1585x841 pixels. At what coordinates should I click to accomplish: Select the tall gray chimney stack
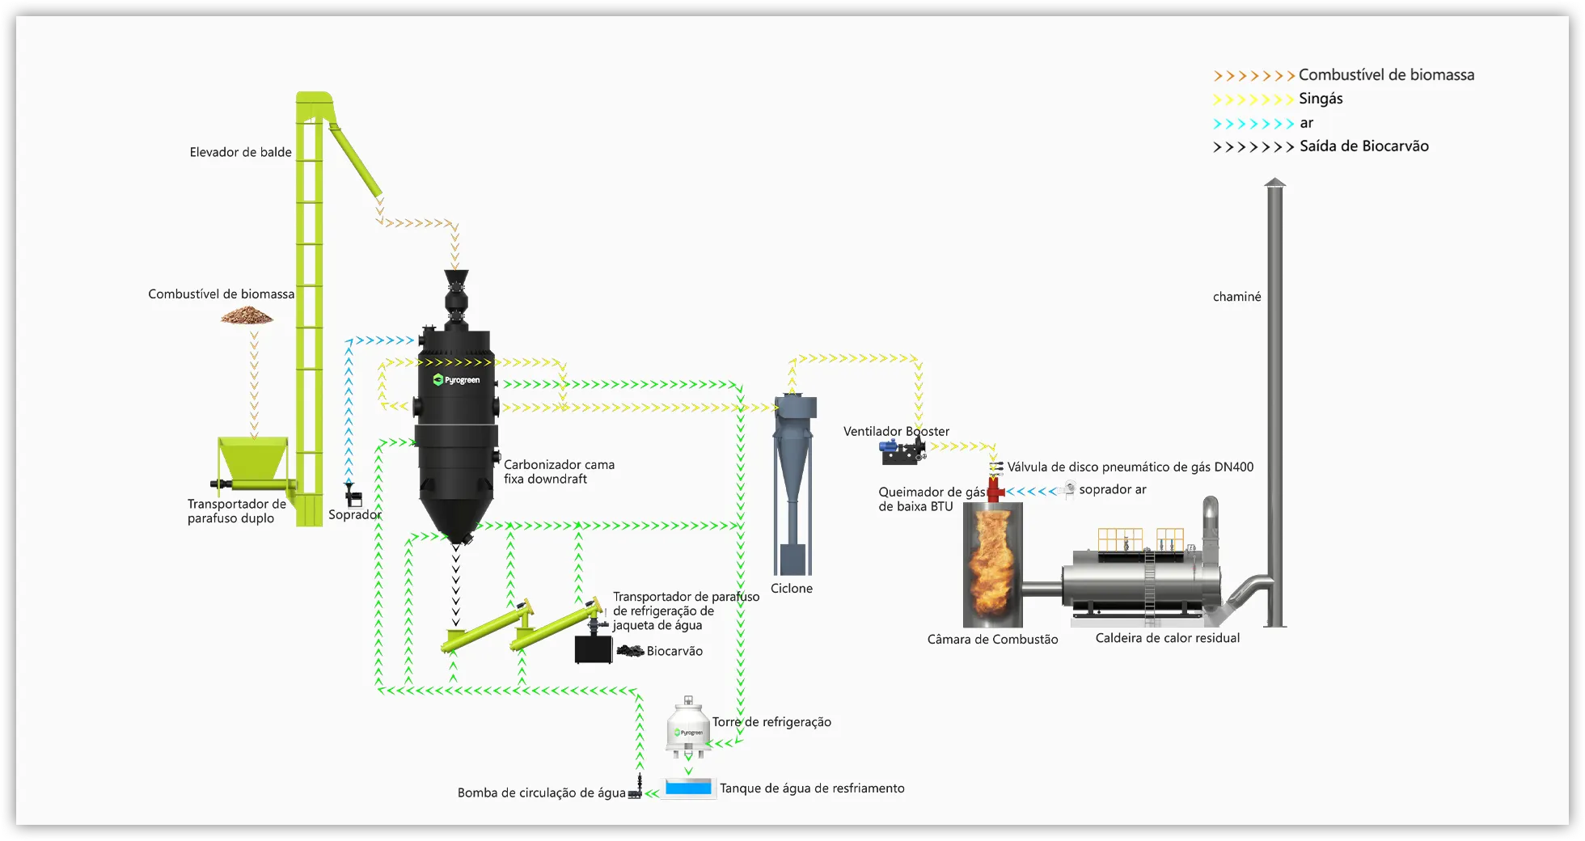(1274, 404)
